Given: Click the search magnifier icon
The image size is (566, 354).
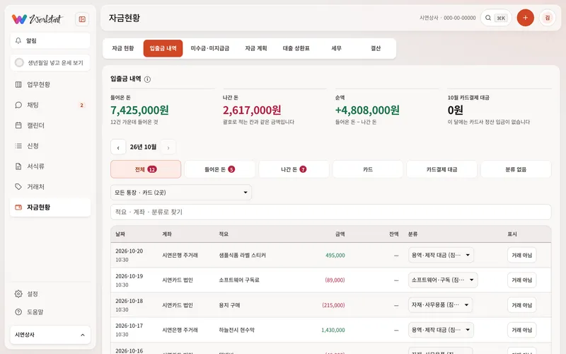Looking at the screenshot, I should tap(488, 18).
